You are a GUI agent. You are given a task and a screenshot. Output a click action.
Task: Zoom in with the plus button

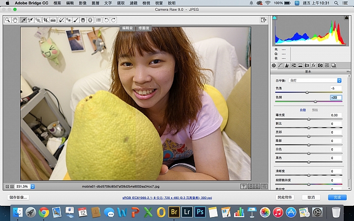pos(12,187)
